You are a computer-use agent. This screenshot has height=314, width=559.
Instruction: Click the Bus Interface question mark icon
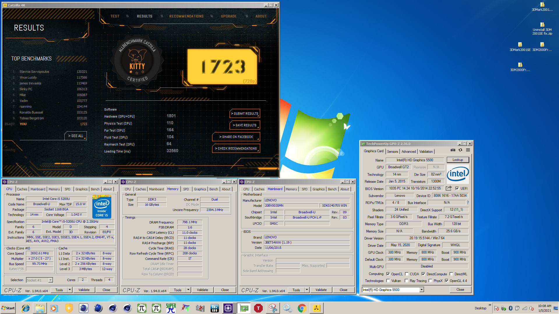click(x=468, y=203)
